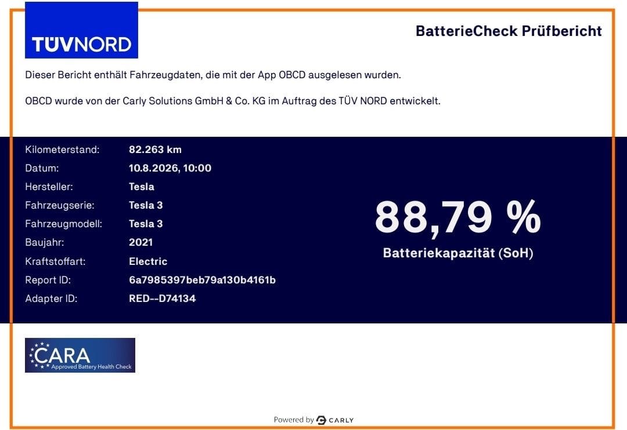Image resolution: width=627 pixels, height=430 pixels.
Task: Click the Carly Solutions GmbH sentence
Action: tap(233, 101)
